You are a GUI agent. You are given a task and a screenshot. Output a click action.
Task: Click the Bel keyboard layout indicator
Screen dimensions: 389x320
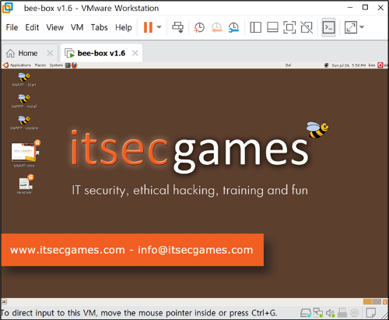[x=288, y=65]
